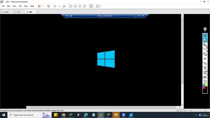Screen dimensions: 210x118
Task: Click the horizontal scrollbar left arrow
Action: pyautogui.click(x=28, y=107)
